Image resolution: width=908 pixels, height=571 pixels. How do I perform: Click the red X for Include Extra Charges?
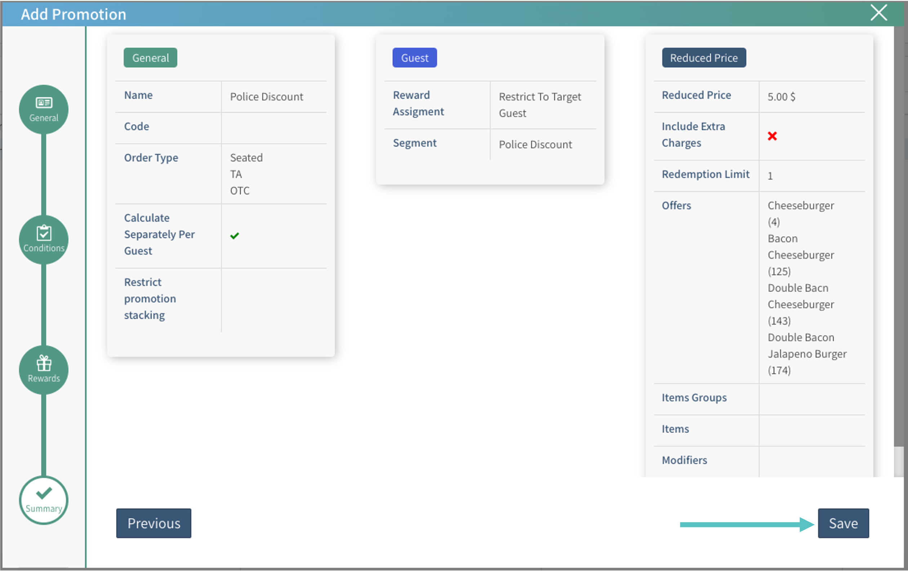(772, 136)
